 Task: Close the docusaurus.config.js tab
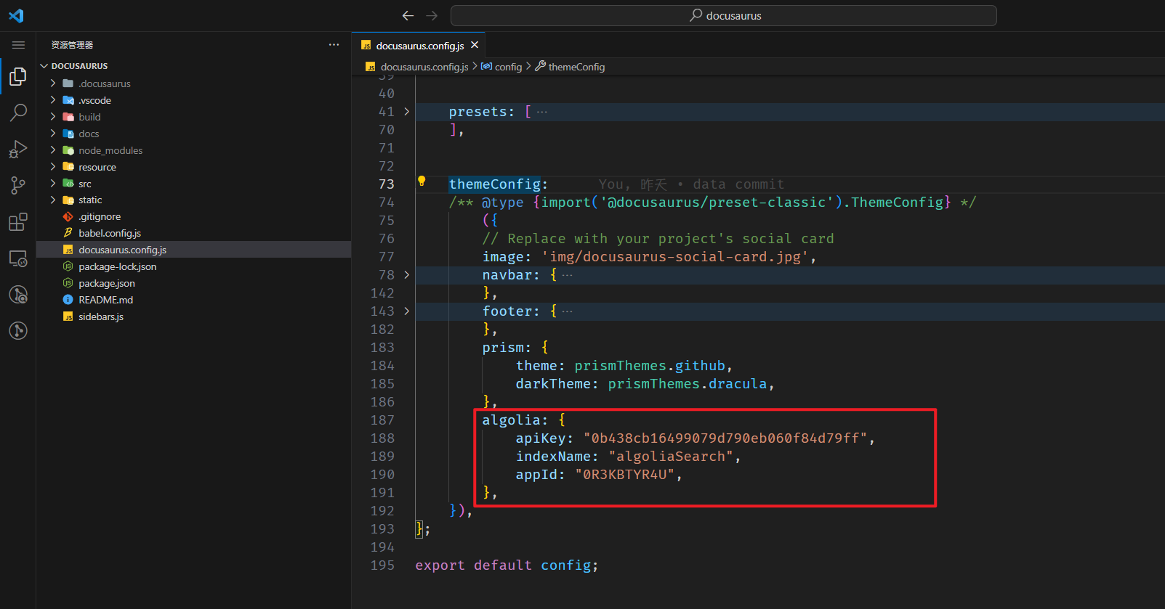[x=475, y=45]
